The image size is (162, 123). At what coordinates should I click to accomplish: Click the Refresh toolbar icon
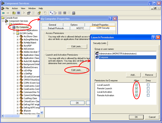[33, 13]
